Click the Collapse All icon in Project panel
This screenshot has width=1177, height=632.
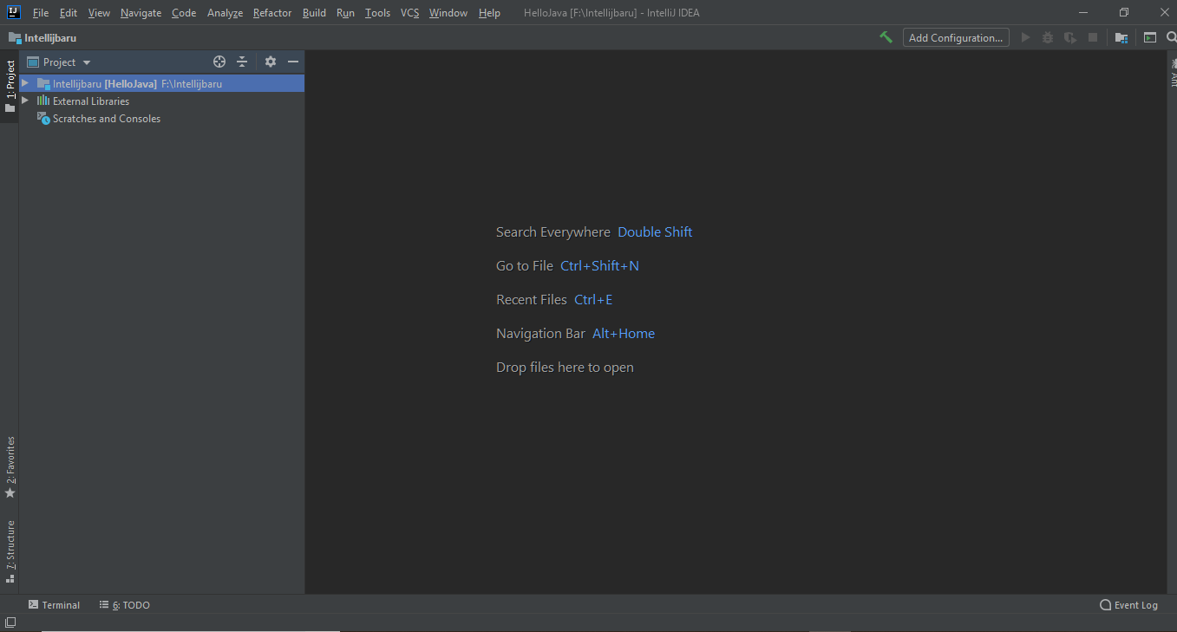[x=243, y=62]
